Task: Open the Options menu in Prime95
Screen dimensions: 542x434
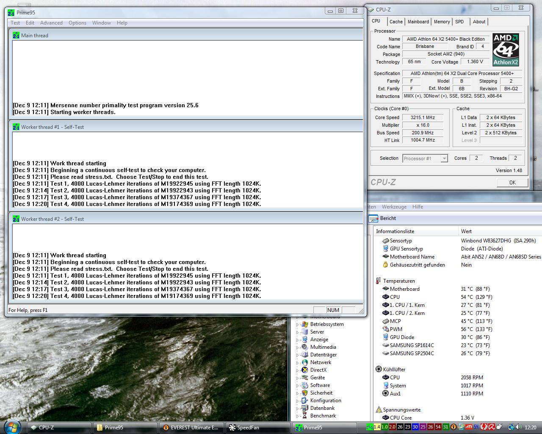Action: click(x=77, y=23)
